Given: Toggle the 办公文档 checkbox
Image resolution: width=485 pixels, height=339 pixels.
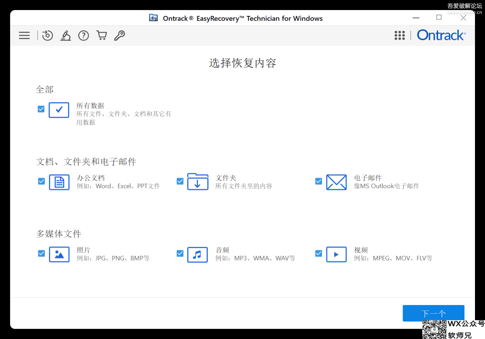Looking at the screenshot, I should coord(41,181).
